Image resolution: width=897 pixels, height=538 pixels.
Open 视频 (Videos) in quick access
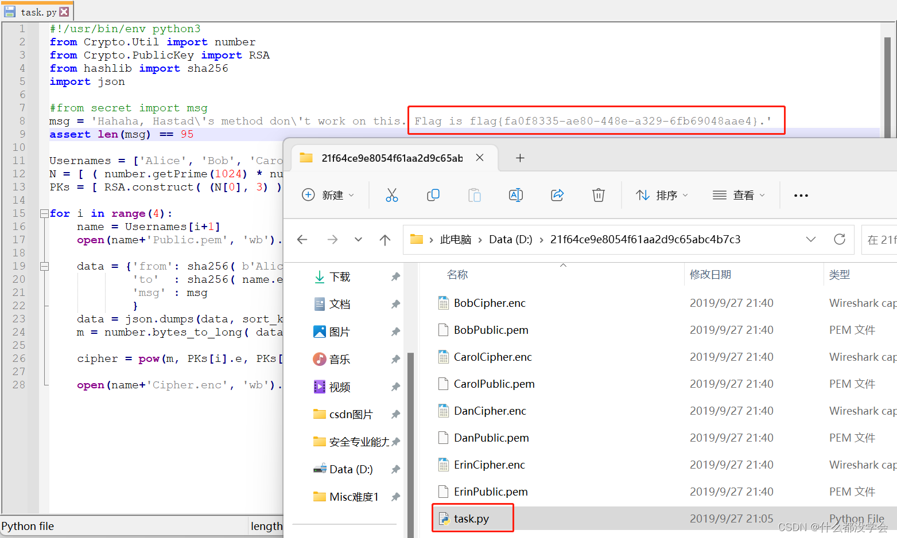pos(340,387)
